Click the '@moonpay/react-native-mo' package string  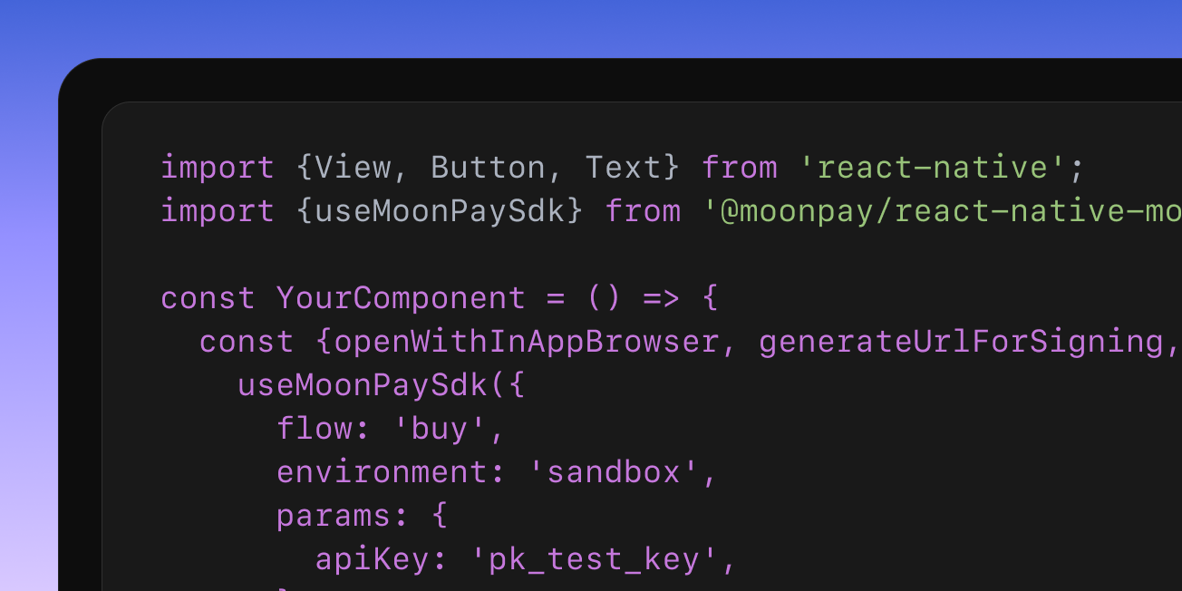coord(943,211)
